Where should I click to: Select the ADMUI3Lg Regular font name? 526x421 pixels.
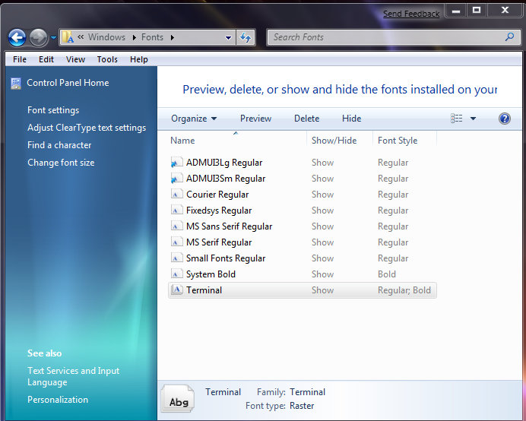click(x=224, y=163)
